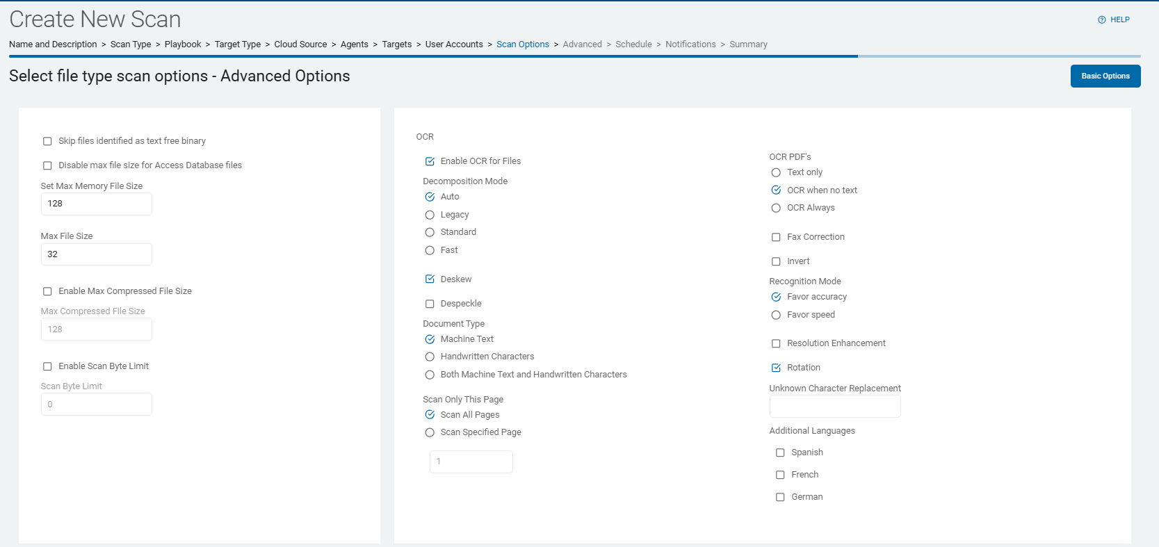Toggle Enable Max Compressed File Size checkbox
1159x547 pixels.
click(x=47, y=291)
